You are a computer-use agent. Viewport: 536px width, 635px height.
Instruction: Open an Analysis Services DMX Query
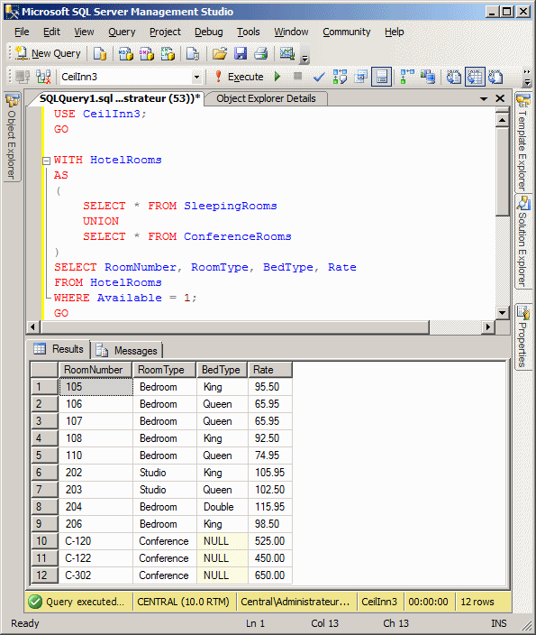click(x=147, y=53)
